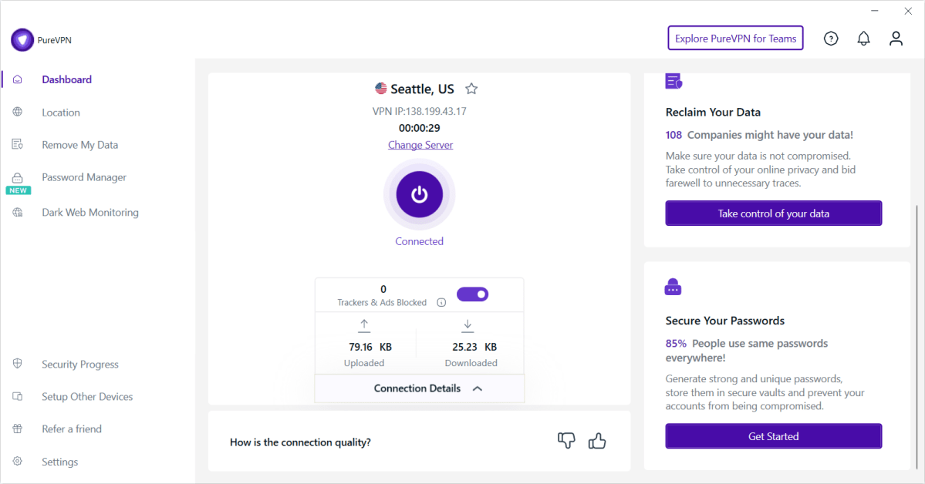This screenshot has height=484, width=925.
Task: Click the 79.16 KB uploaded value
Action: [x=370, y=347]
